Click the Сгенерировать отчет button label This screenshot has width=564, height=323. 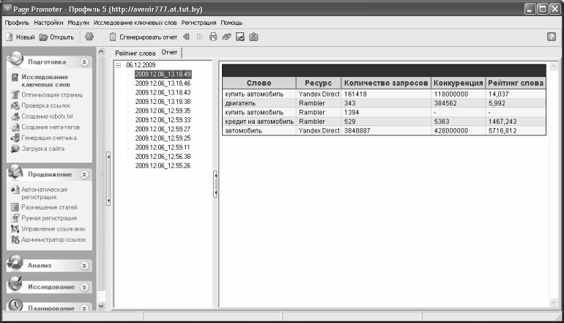click(x=149, y=37)
